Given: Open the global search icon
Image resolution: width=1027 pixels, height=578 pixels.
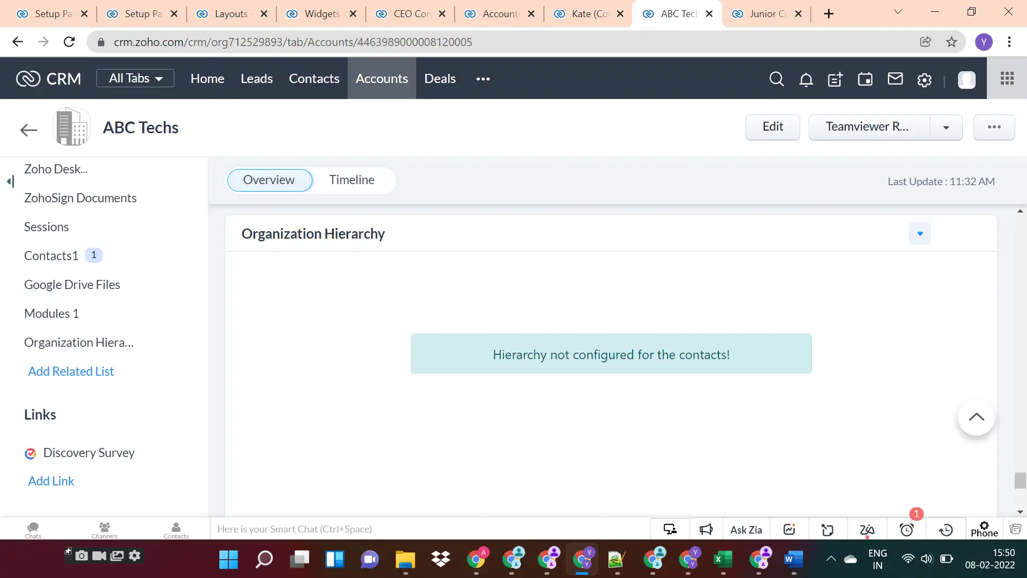Looking at the screenshot, I should coord(777,79).
